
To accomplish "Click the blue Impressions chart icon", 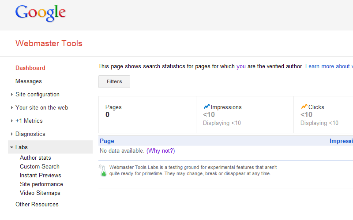I will [207, 107].
